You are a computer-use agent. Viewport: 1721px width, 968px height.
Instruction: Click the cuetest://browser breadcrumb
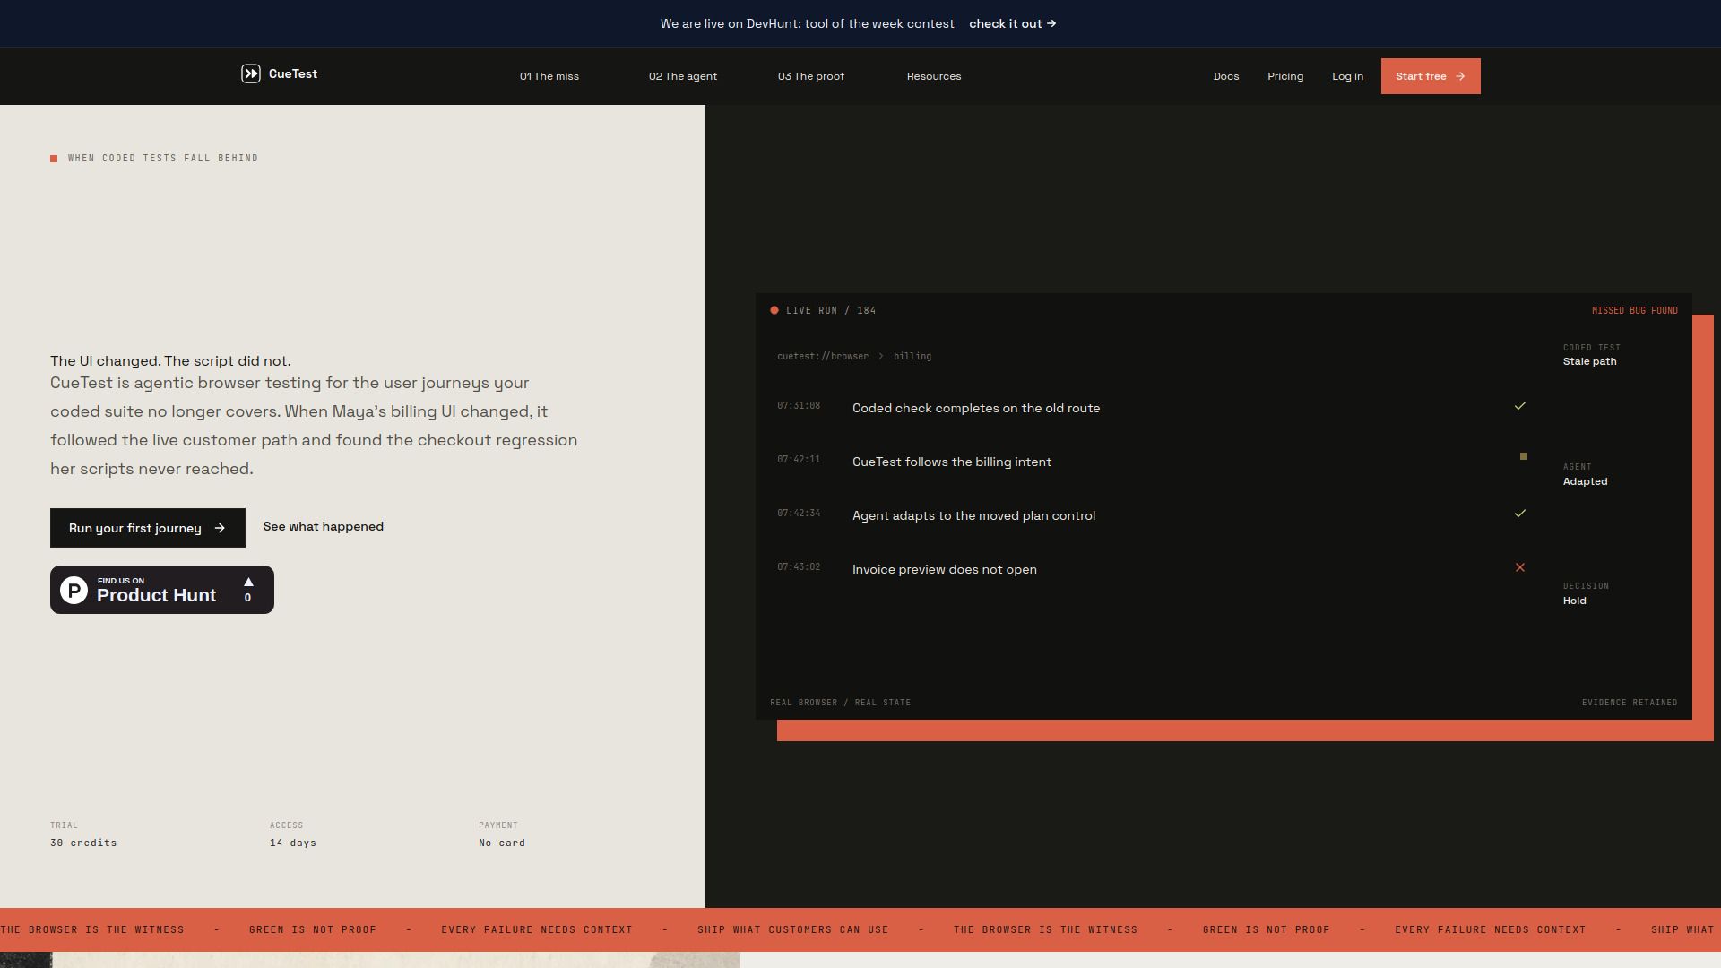point(823,356)
